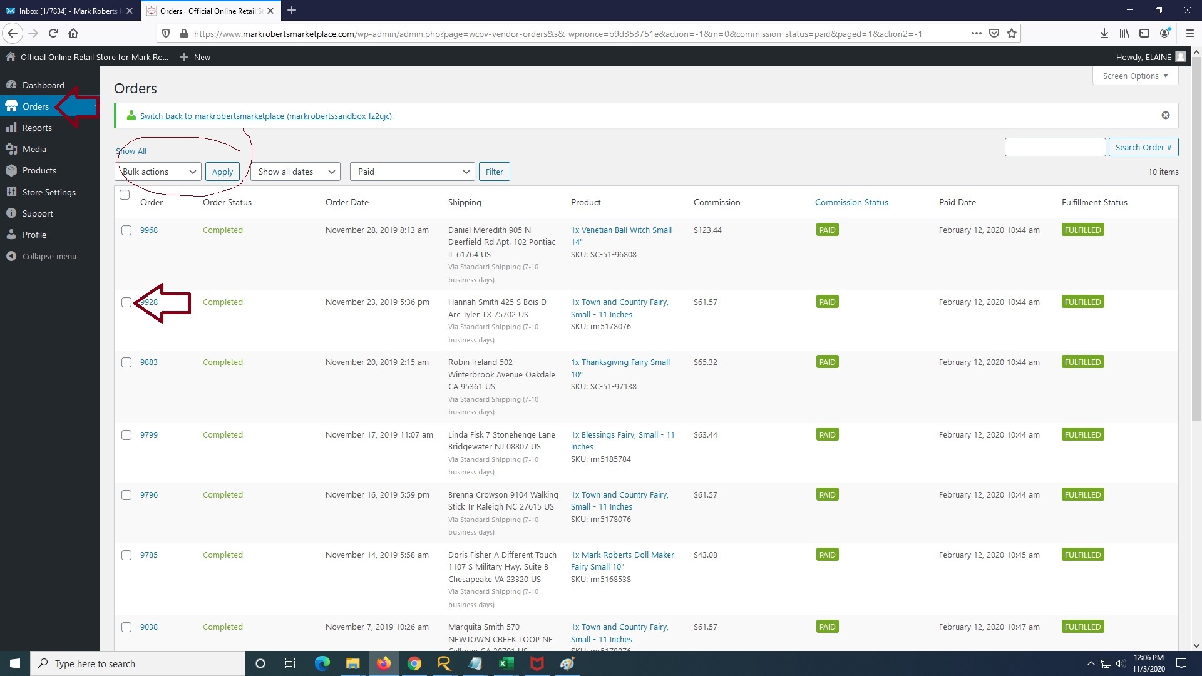The height and width of the screenshot is (676, 1202).
Task: Check the box for order 9799
Action: pyautogui.click(x=126, y=435)
